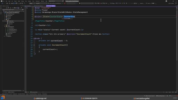
Task: Collapse the Pages folder
Action: pyautogui.click(x=5, y=20)
